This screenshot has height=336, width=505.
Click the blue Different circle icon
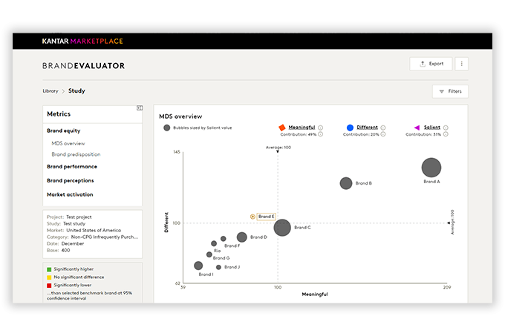point(350,128)
